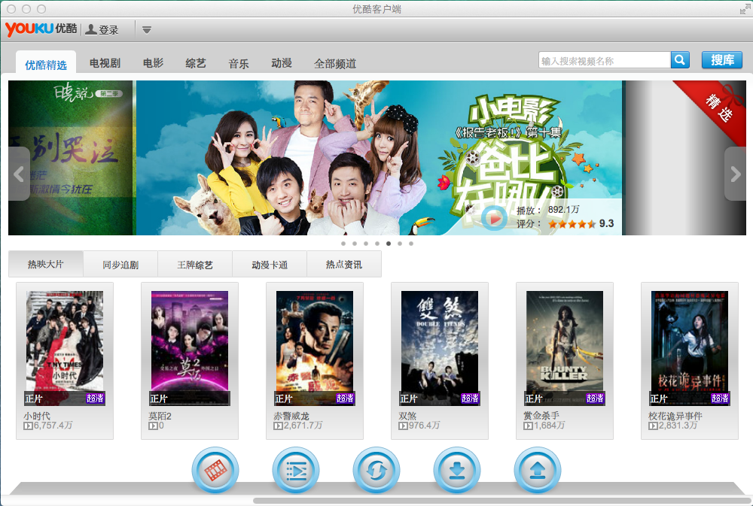Click the 莫陌2 title link
Screen dimensions: 753x506
160,416
